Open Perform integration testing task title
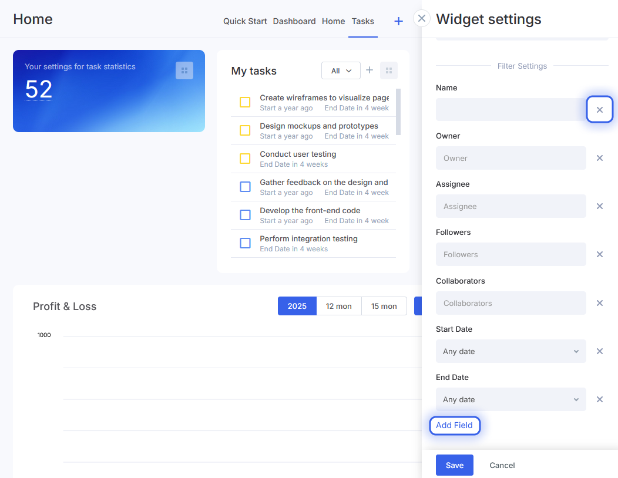Screen dimensions: 618x478 coord(308,239)
